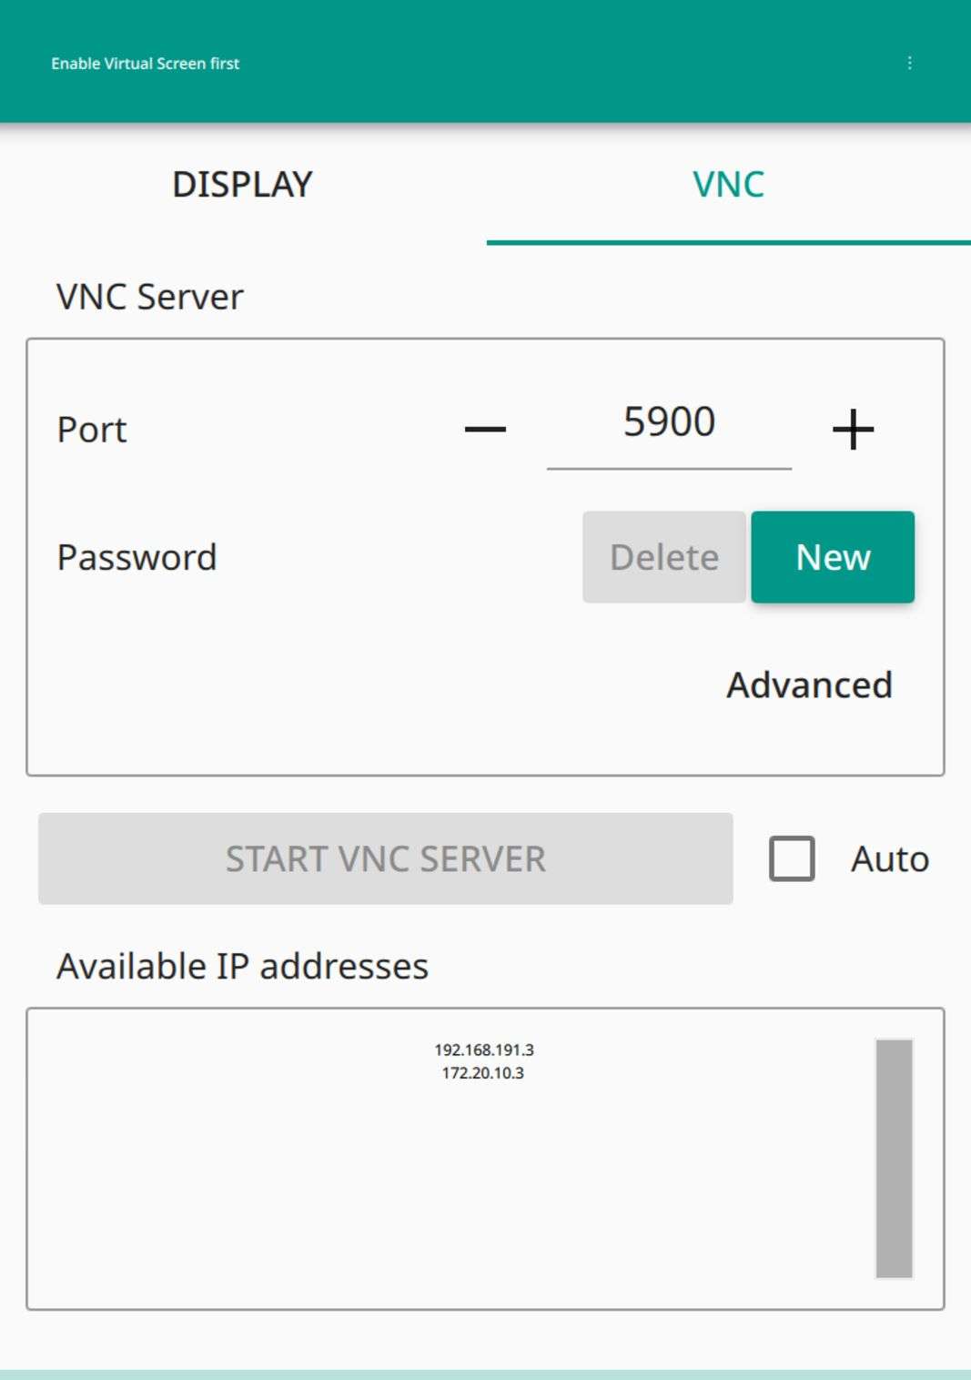Click the Password label

point(137,557)
